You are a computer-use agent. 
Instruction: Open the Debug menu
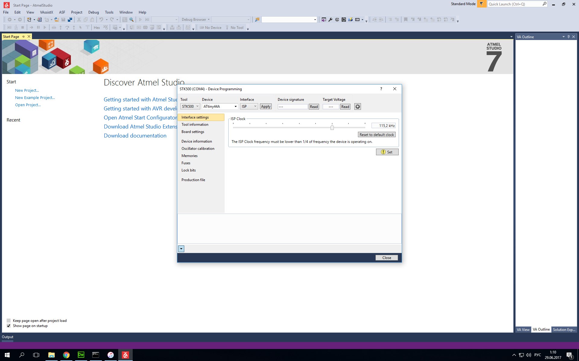[x=93, y=12]
